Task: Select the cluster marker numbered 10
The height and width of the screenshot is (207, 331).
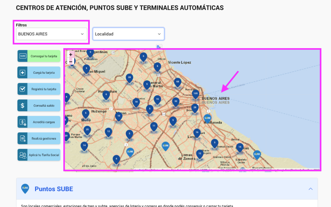Action: 119,117
